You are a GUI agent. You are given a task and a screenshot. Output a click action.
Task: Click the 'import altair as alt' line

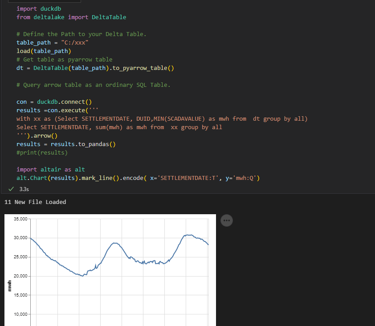coord(50,170)
